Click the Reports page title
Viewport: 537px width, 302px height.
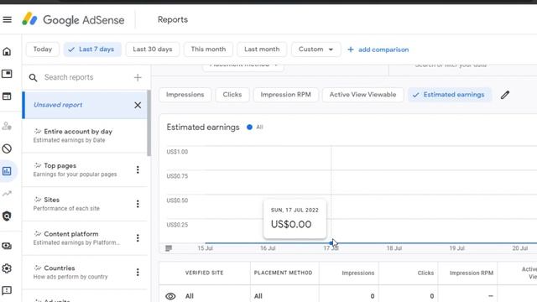tap(173, 19)
